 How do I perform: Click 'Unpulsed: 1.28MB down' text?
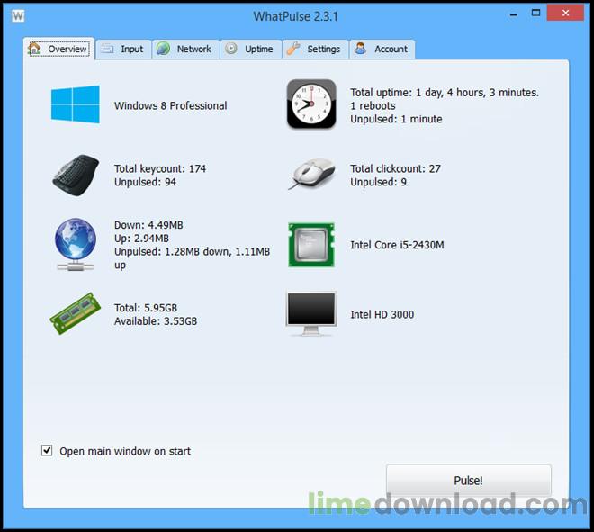173,252
